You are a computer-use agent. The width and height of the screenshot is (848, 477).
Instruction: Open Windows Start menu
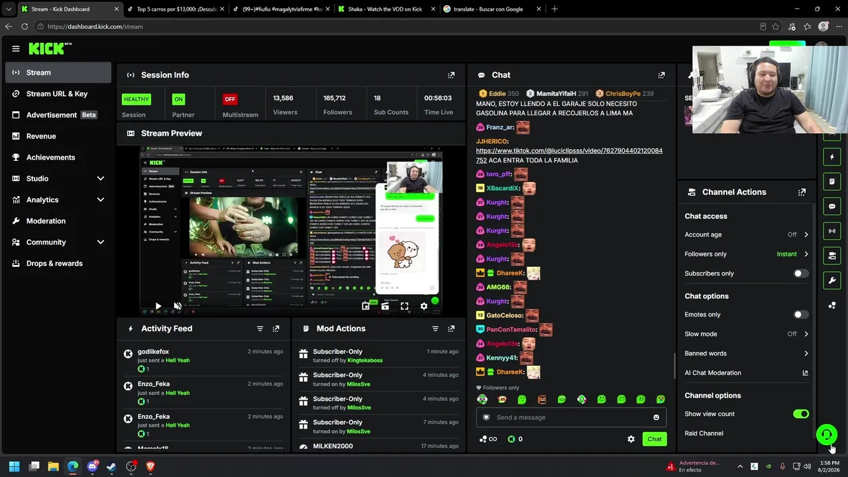pos(15,466)
